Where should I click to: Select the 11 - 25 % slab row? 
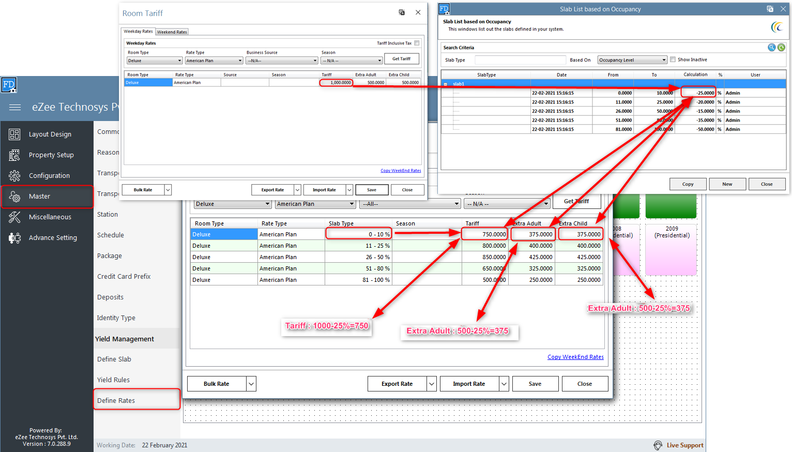coord(397,246)
